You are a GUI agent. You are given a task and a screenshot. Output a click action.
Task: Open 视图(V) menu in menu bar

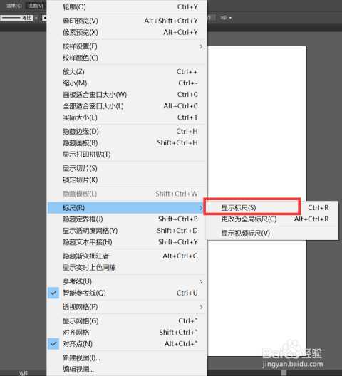(x=36, y=6)
